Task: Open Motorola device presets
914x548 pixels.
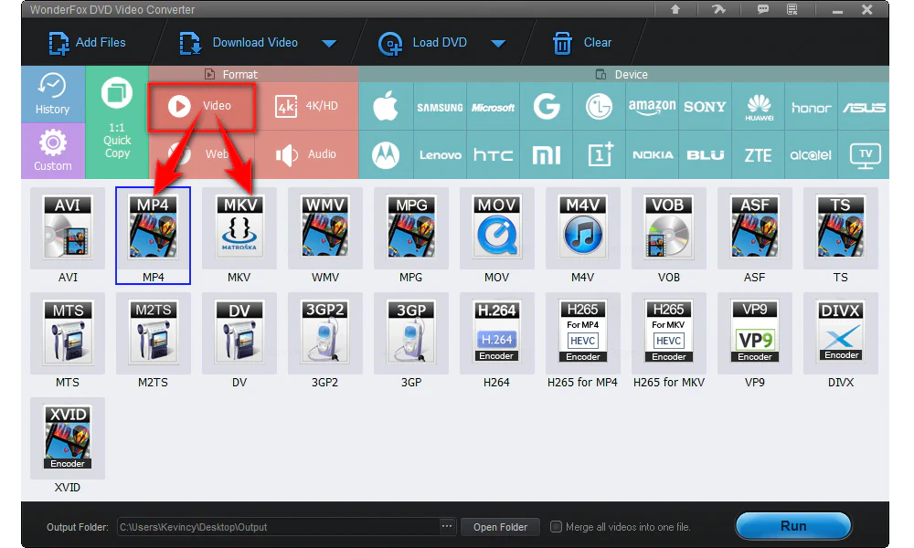Action: coord(386,155)
